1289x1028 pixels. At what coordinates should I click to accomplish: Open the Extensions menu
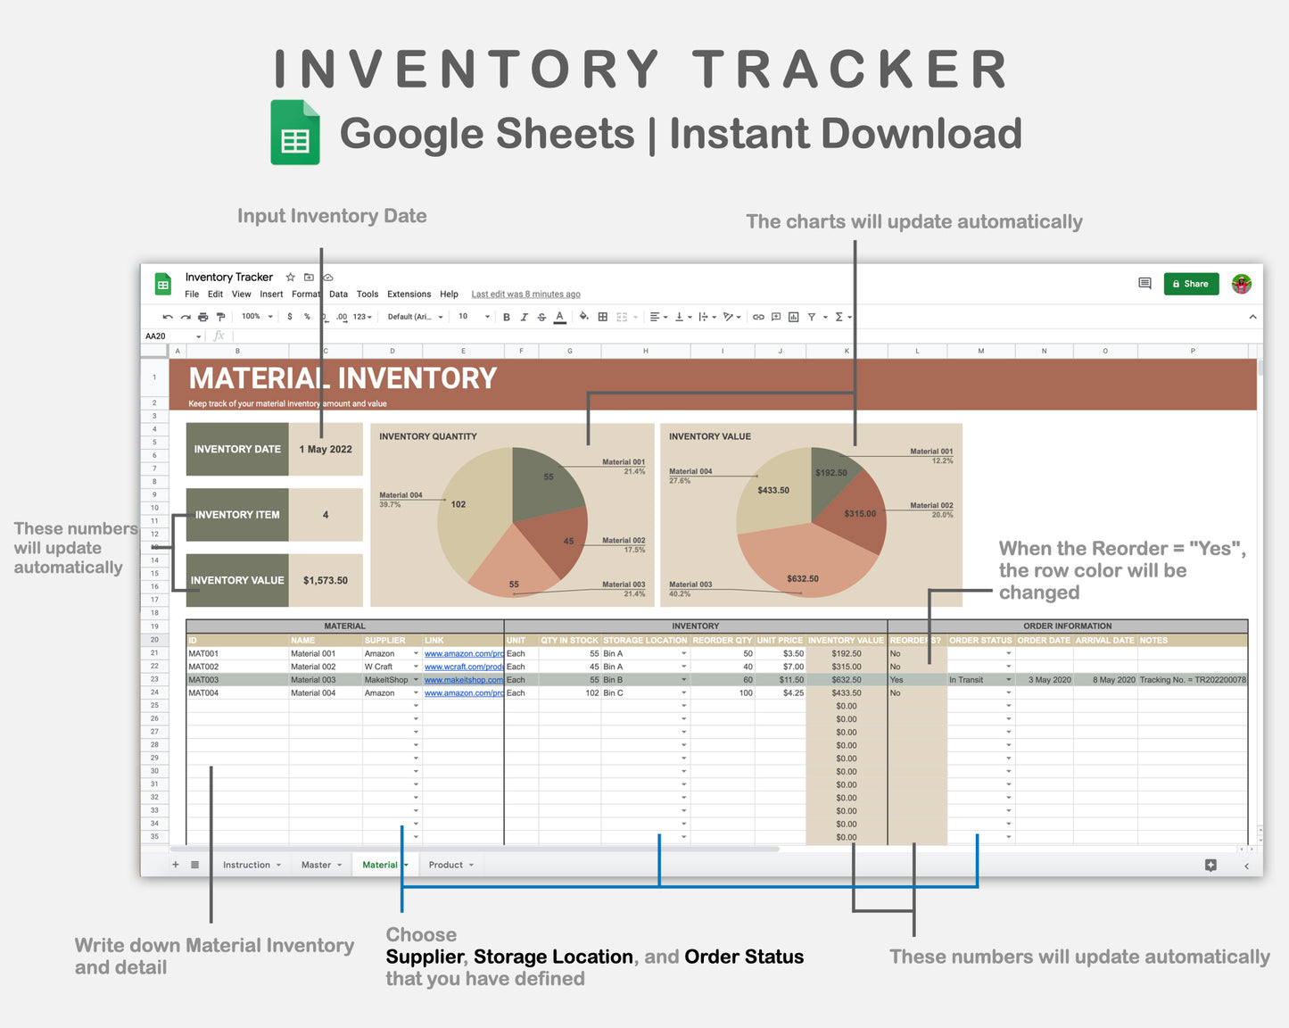409,294
